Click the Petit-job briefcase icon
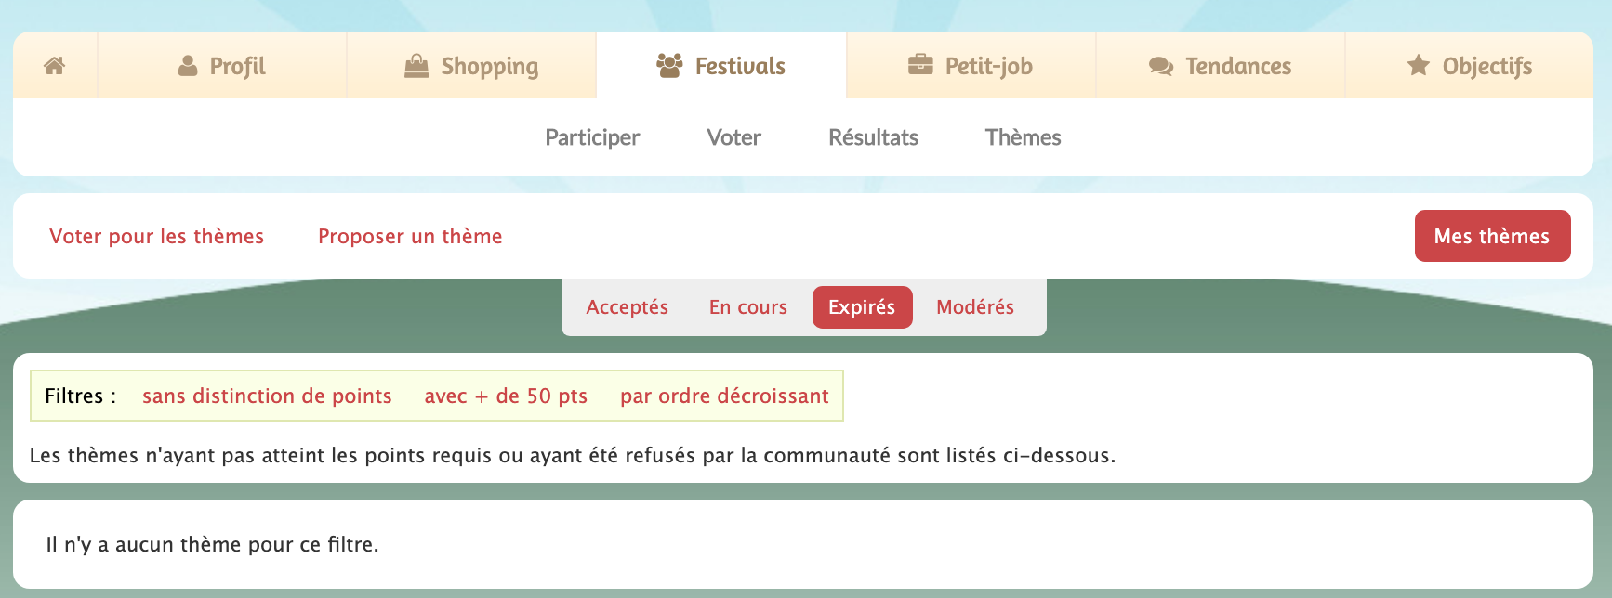This screenshot has width=1612, height=598. coord(920,65)
